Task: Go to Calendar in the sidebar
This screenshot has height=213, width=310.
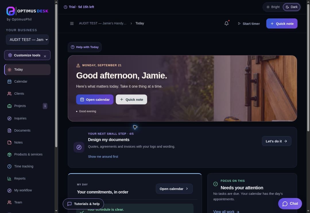Action: [27, 82]
